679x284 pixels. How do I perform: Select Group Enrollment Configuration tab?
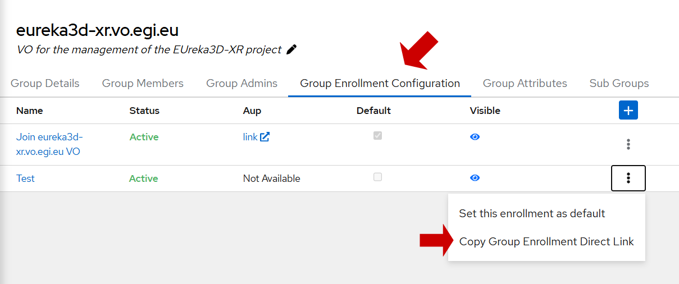coord(380,83)
